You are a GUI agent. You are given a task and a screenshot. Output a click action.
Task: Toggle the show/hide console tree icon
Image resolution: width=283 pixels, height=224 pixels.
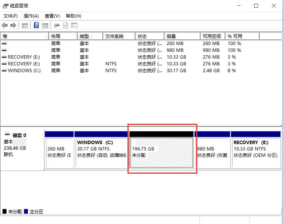pyautogui.click(x=25, y=25)
